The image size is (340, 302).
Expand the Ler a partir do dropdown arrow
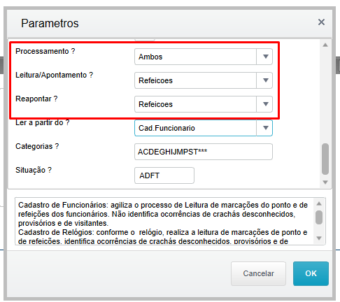[x=265, y=128]
